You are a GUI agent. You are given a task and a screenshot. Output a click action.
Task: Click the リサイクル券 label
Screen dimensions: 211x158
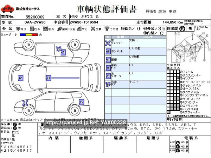tap(175, 120)
